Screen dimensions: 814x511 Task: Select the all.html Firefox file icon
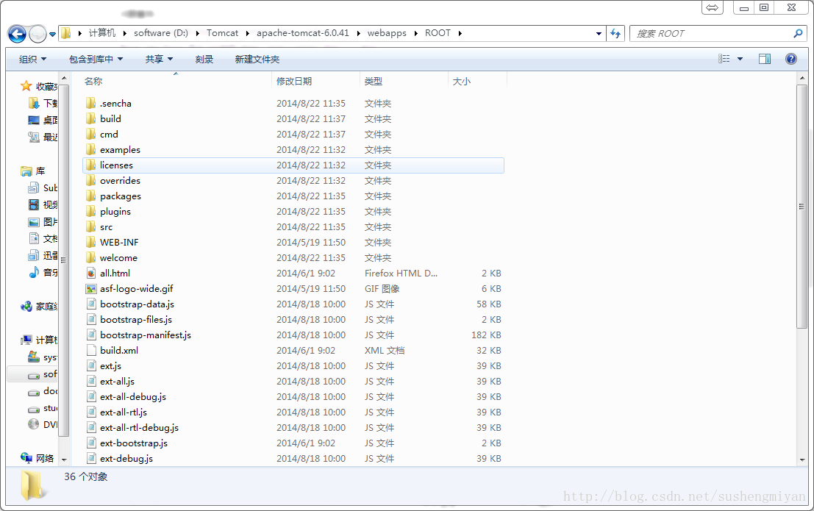coord(91,274)
